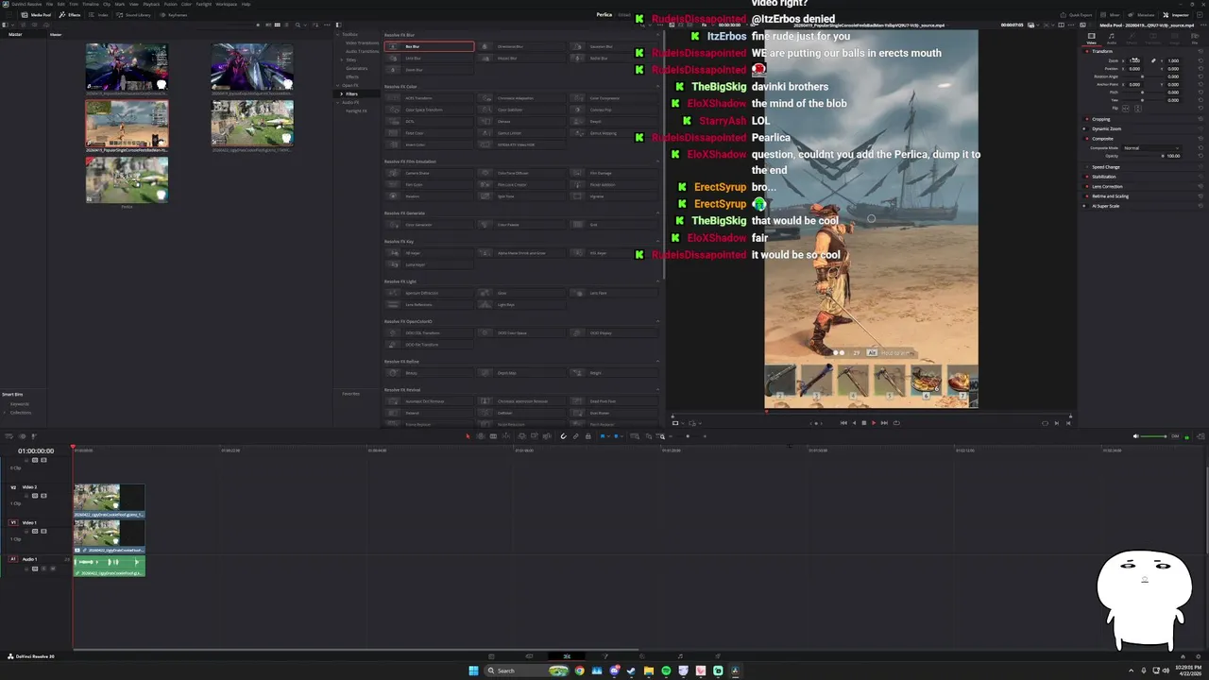Toggle viewer loop playback

[x=896, y=423]
